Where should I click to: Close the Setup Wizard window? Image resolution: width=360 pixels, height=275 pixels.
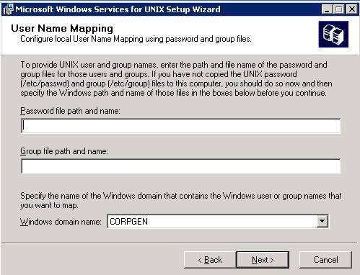(x=352, y=9)
